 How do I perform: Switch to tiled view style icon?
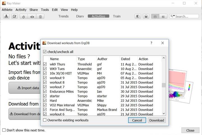point(163,17)
